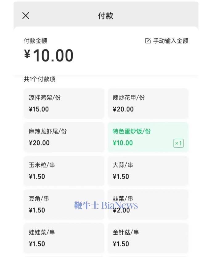Viewport: 212px width, 257px height.
Task: Choose the 娃娃菜/串 item card
Action: tap(64, 238)
